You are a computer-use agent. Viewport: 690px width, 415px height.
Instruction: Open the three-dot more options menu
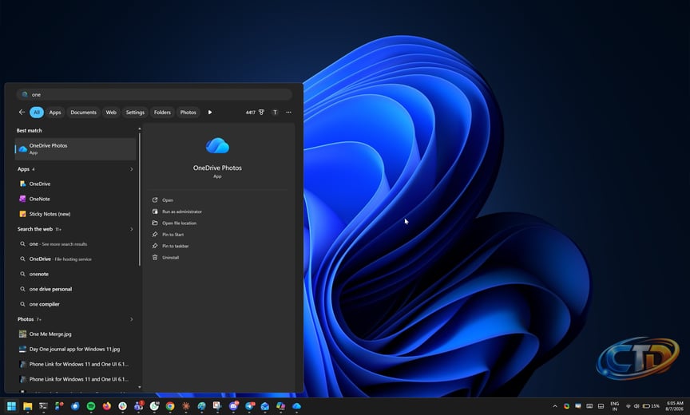point(288,112)
